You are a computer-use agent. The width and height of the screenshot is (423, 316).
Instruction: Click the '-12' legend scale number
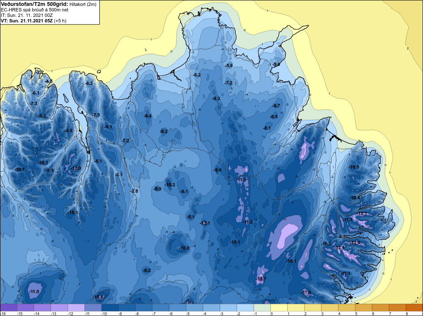[70, 313]
